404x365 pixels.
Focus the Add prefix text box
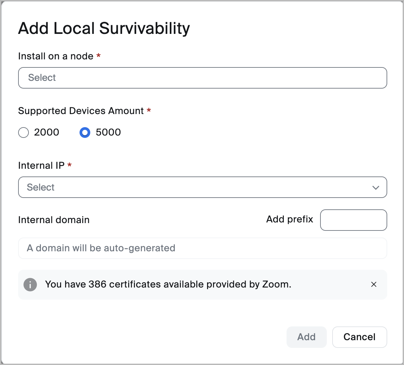(x=353, y=220)
